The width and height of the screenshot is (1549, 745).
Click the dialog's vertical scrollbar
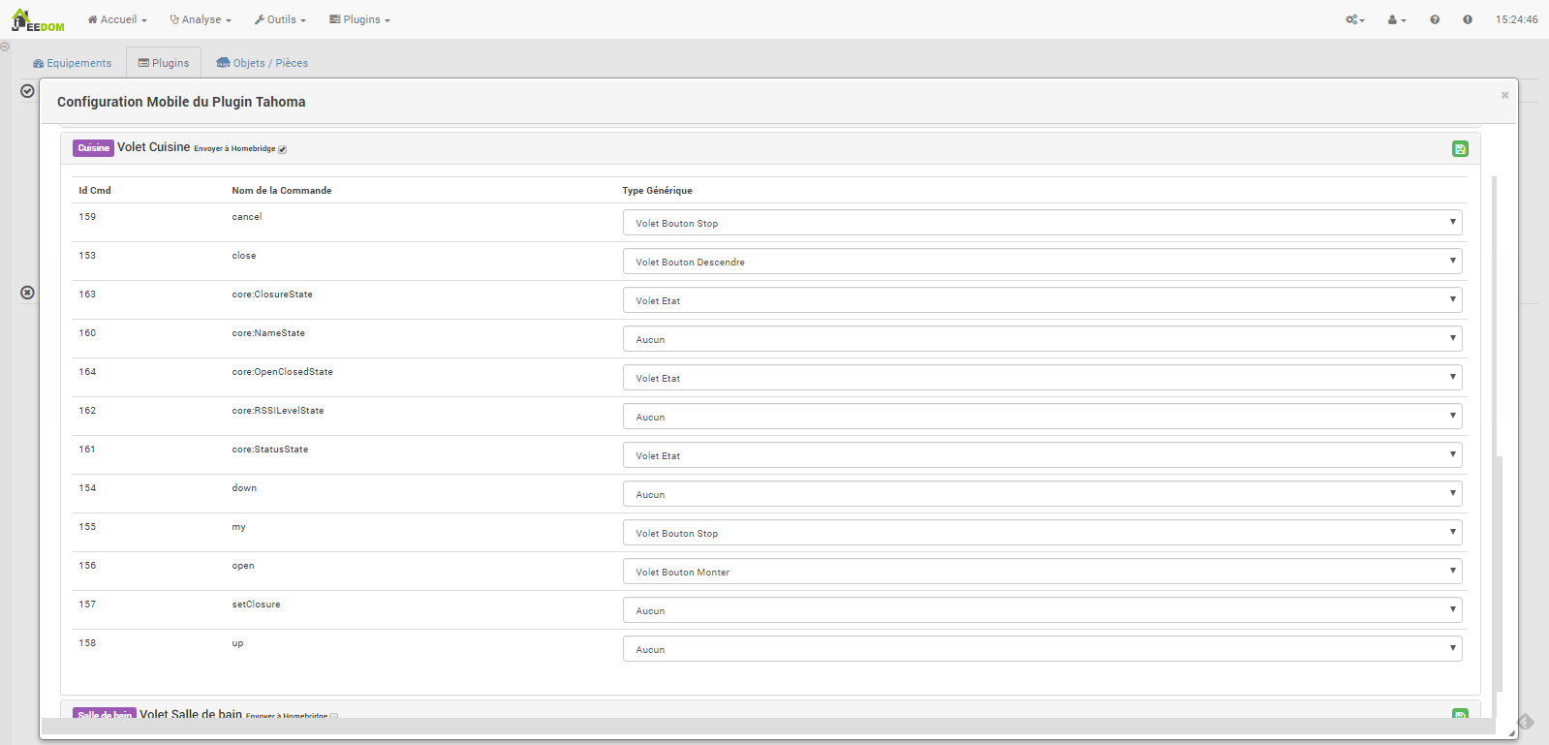[x=1498, y=572]
